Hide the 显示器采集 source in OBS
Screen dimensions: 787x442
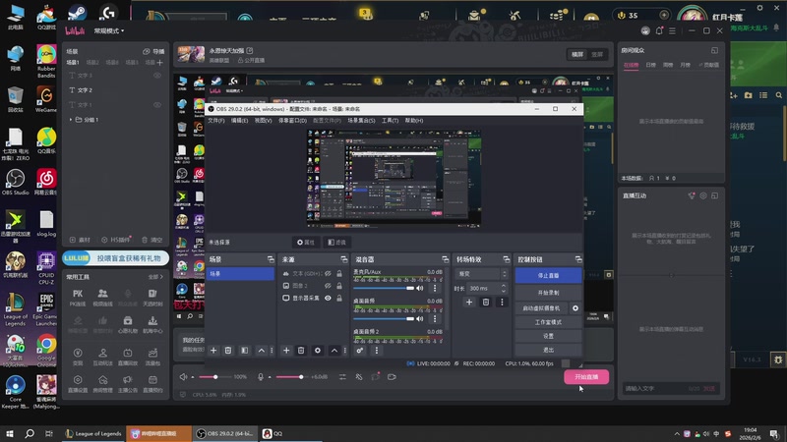click(328, 299)
